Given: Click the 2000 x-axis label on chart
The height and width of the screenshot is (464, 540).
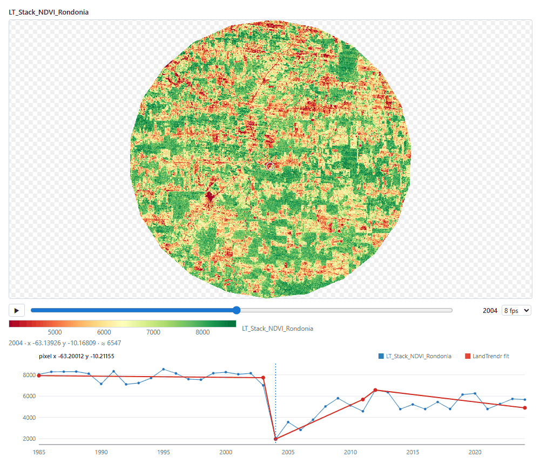Looking at the screenshot, I should (226, 452).
